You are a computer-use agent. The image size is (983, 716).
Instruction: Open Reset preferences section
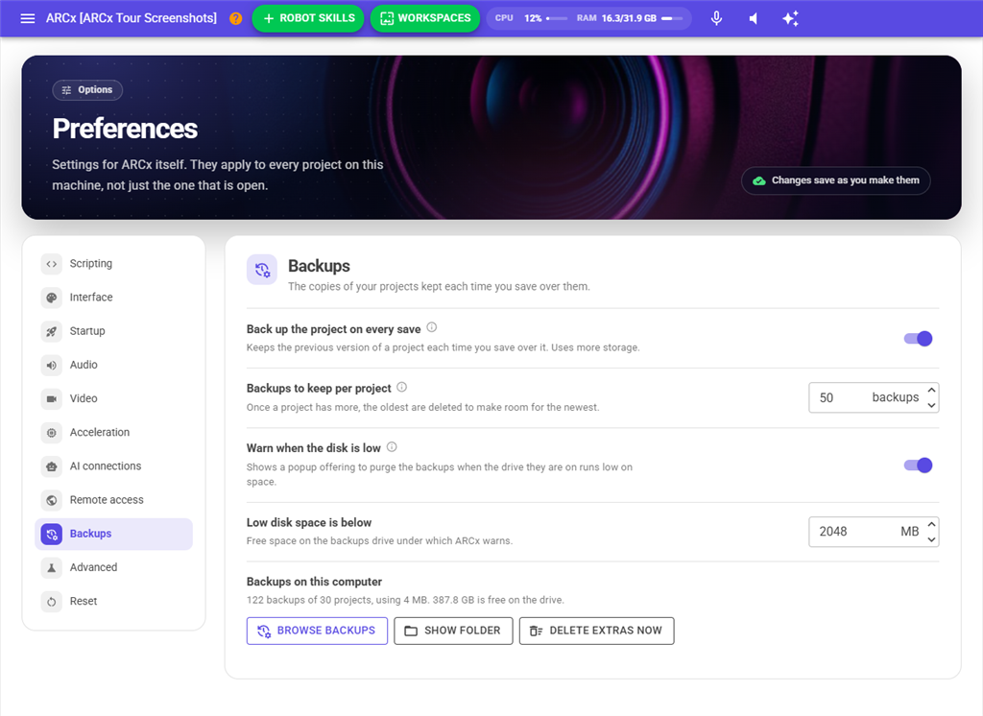click(x=113, y=602)
